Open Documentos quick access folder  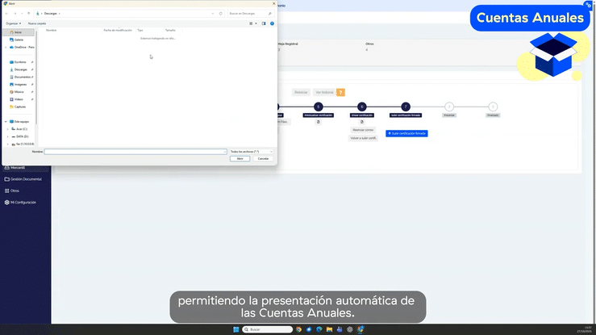[x=23, y=77]
